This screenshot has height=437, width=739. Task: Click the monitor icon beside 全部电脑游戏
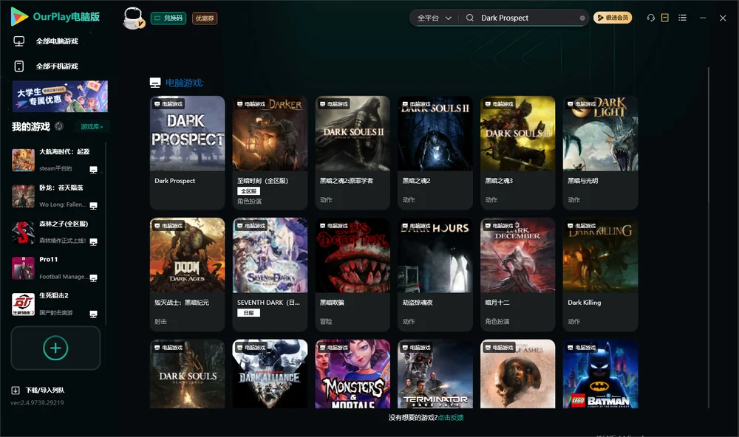19,41
